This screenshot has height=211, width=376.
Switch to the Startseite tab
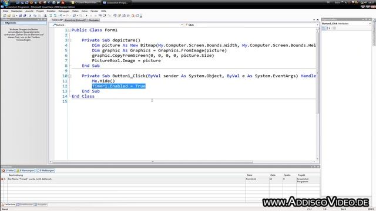click(x=94, y=20)
